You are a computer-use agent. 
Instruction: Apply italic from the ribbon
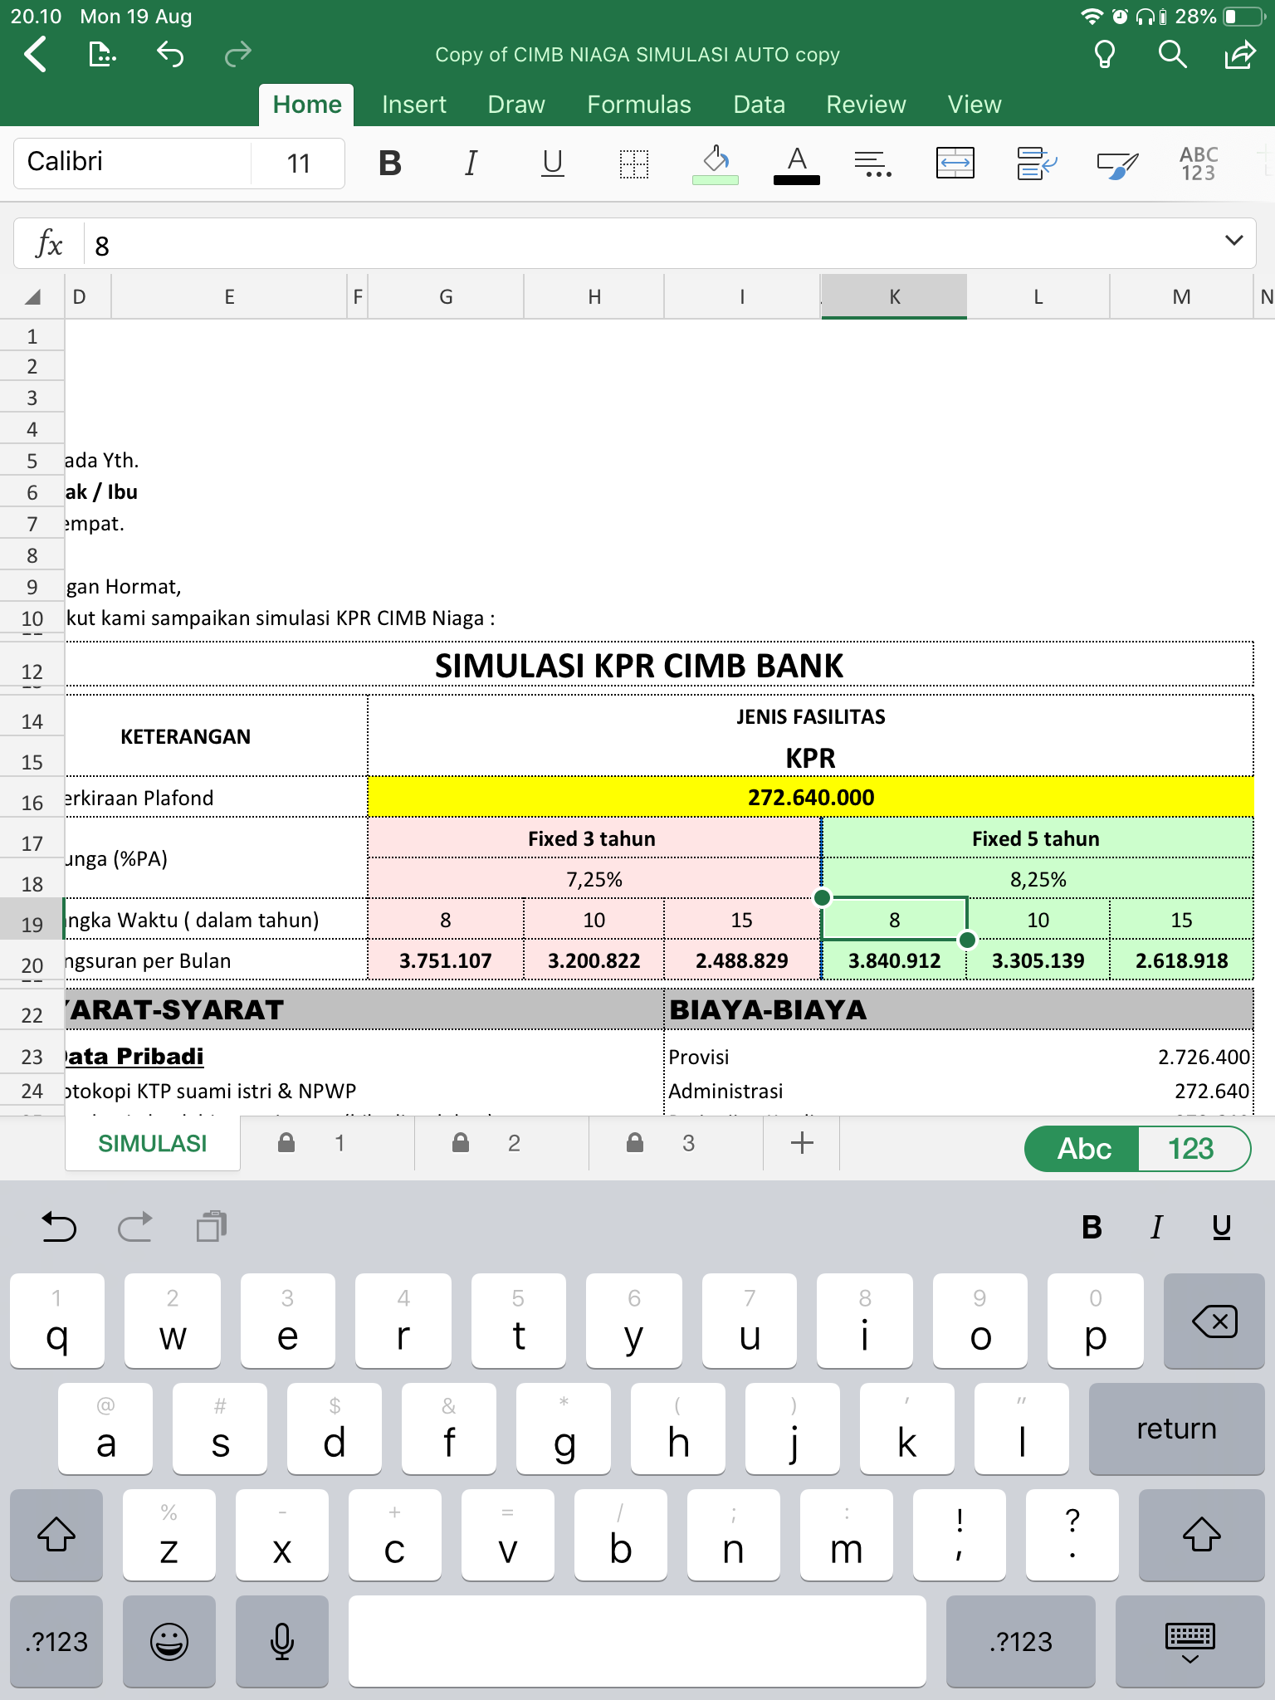click(x=471, y=163)
